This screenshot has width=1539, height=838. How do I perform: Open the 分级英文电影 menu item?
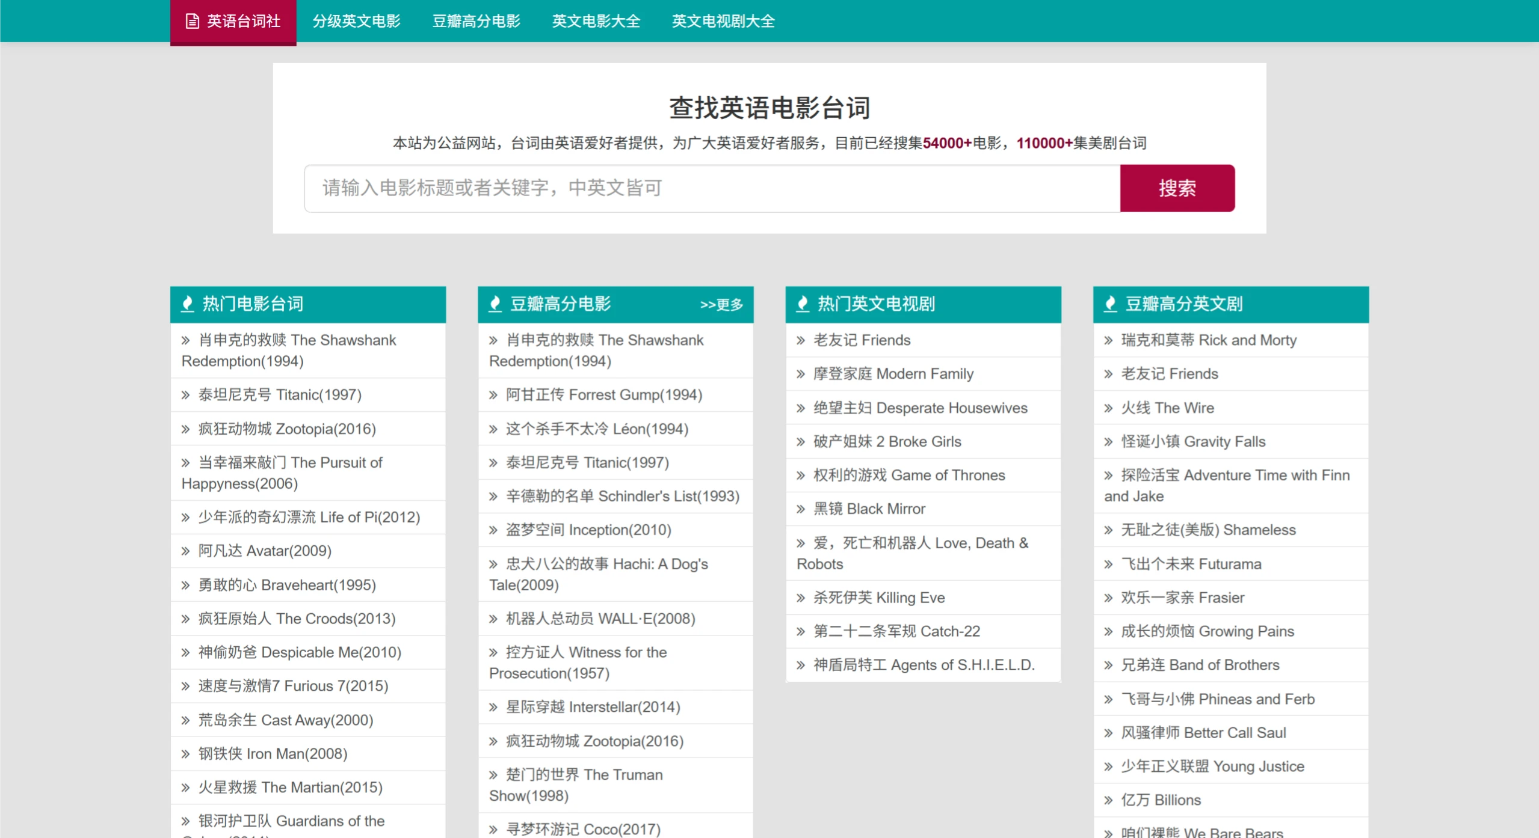357,21
